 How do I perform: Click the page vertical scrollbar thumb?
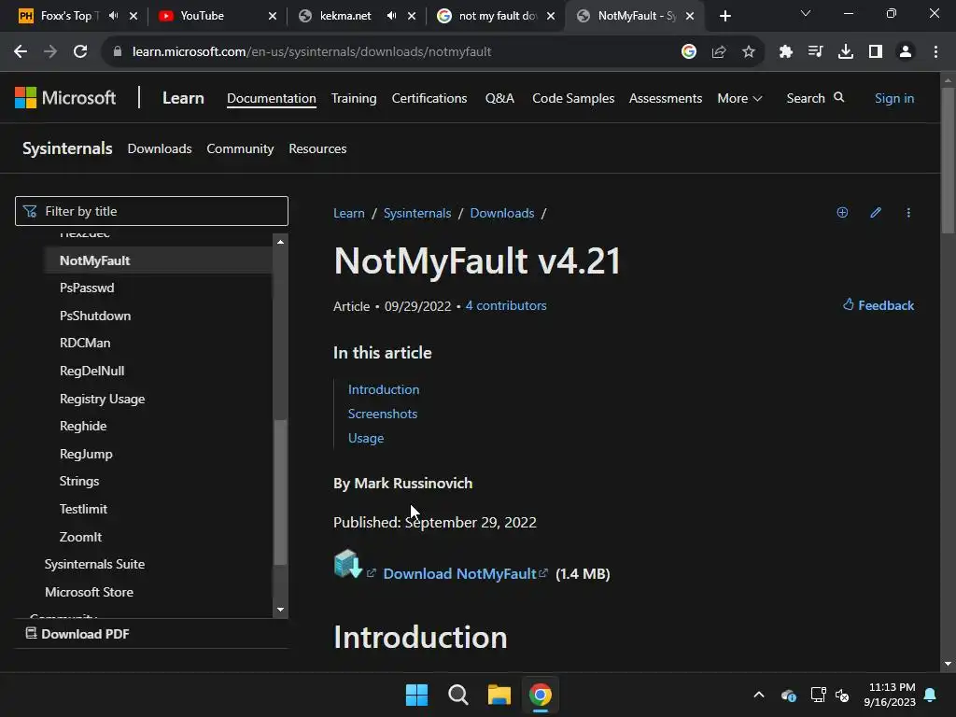point(948,161)
